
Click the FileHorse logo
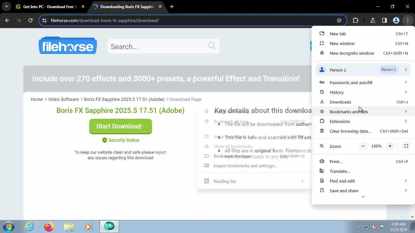coord(67,46)
